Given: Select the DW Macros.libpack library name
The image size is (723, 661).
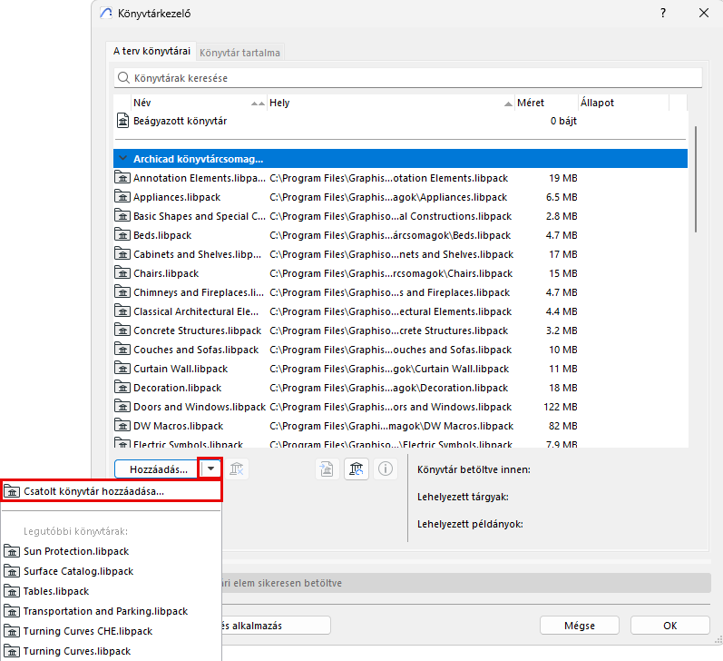Looking at the screenshot, I should click(178, 426).
